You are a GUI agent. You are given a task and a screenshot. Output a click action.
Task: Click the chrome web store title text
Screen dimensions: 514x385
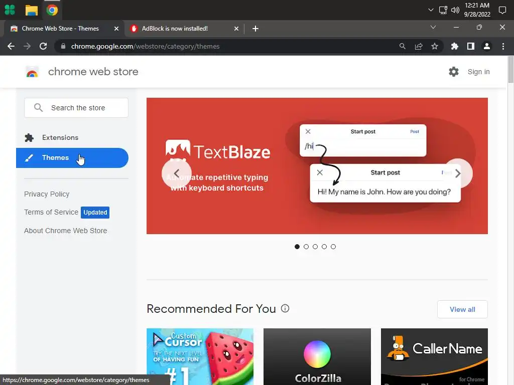click(x=93, y=72)
